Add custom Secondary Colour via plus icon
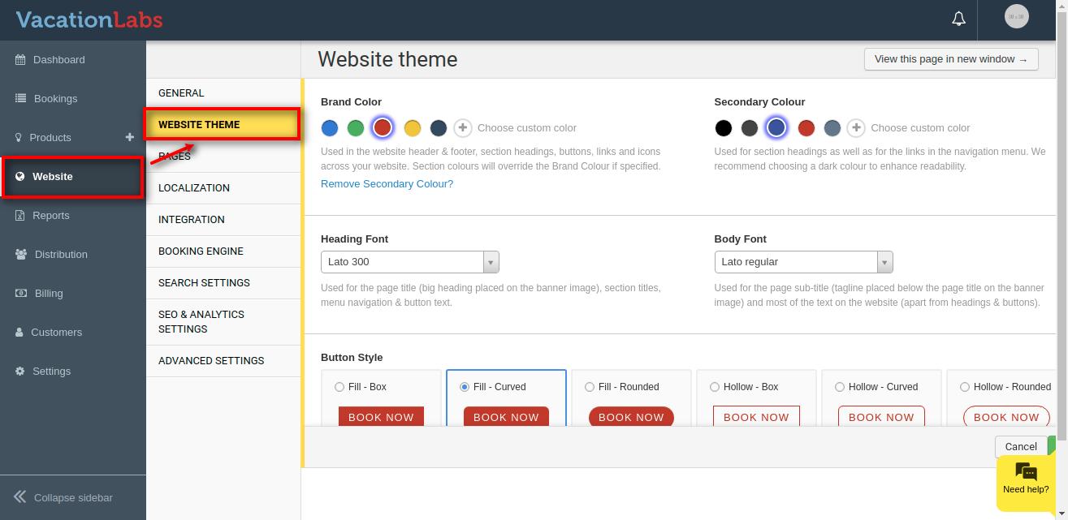 (x=855, y=127)
